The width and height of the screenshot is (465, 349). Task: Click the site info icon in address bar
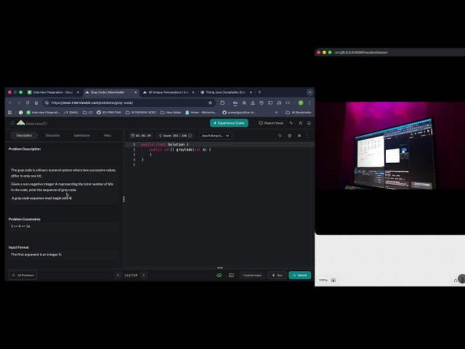pos(46,103)
